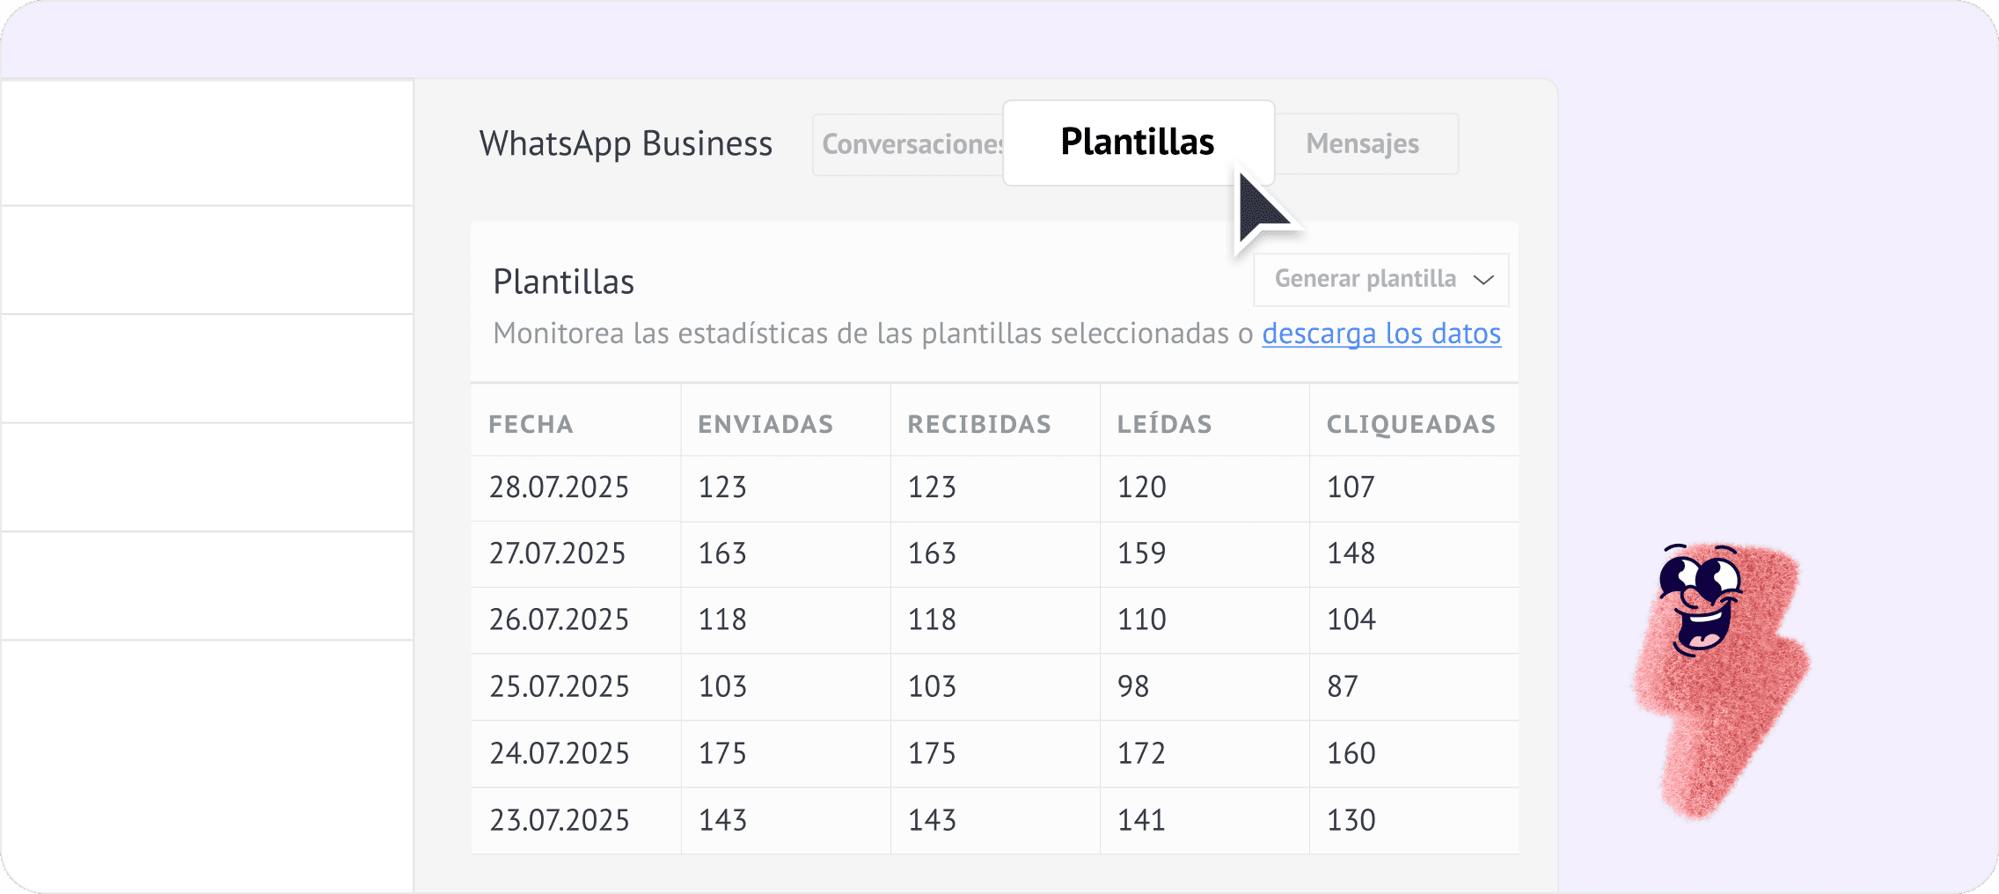Open the Generar plantilla dropdown
The image size is (1999, 894).
[1381, 280]
